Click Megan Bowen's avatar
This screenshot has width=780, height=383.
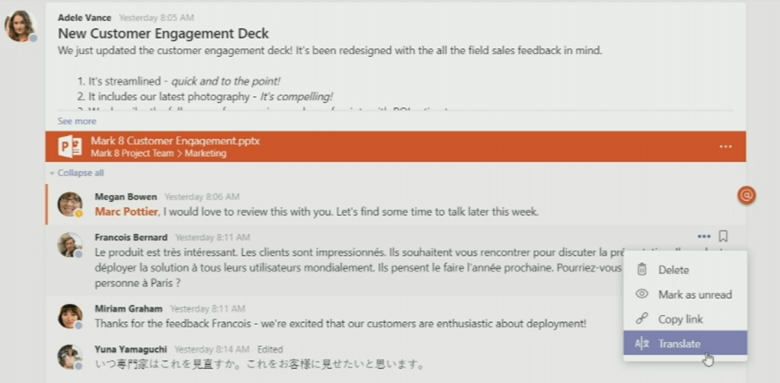pos(70,204)
